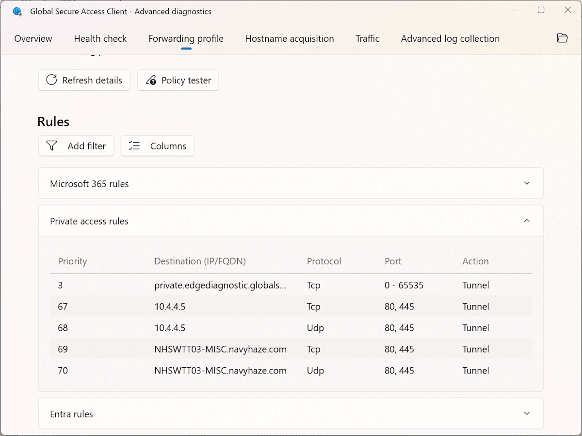582x436 pixels.
Task: Click the Rules section heading
Action: (53, 121)
